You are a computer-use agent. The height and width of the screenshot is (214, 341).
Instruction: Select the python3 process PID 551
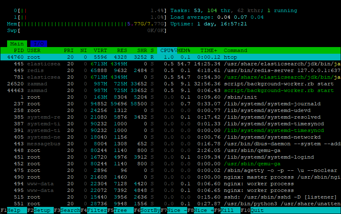[170, 204]
